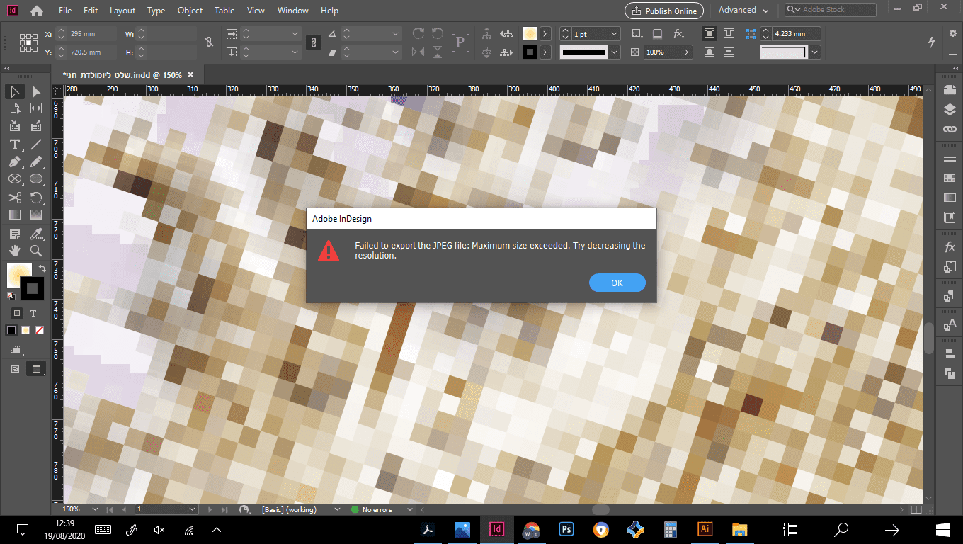Open Photoshop from the taskbar
Screen dimensions: 963x544
coord(566,529)
